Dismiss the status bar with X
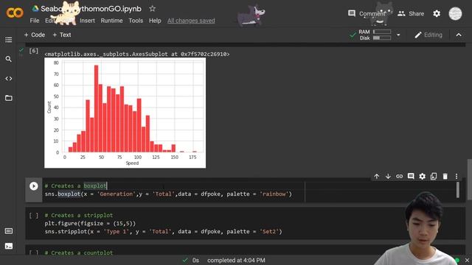Image resolution: width=472 pixels, height=265 pixels. click(467, 260)
